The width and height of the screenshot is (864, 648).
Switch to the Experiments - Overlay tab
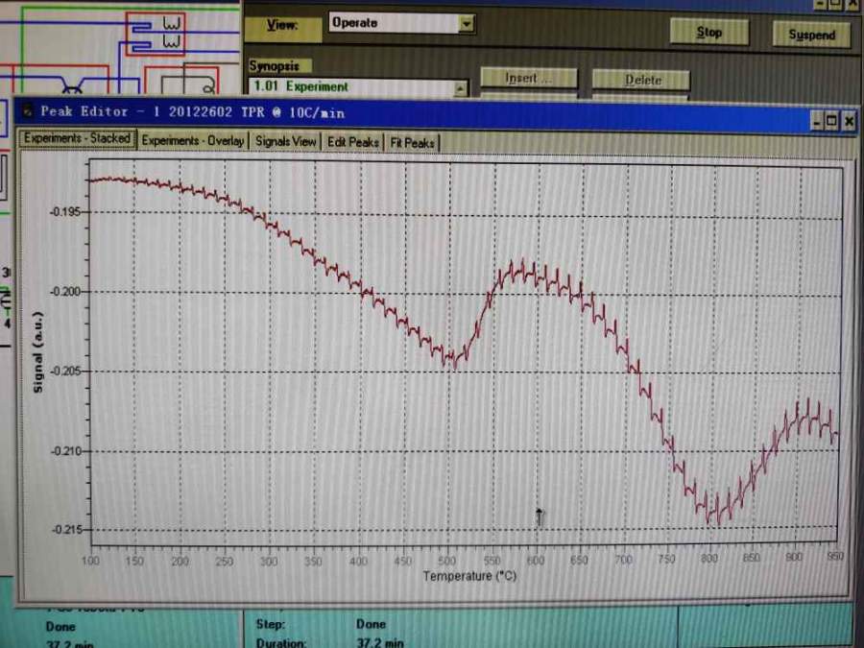point(193,141)
